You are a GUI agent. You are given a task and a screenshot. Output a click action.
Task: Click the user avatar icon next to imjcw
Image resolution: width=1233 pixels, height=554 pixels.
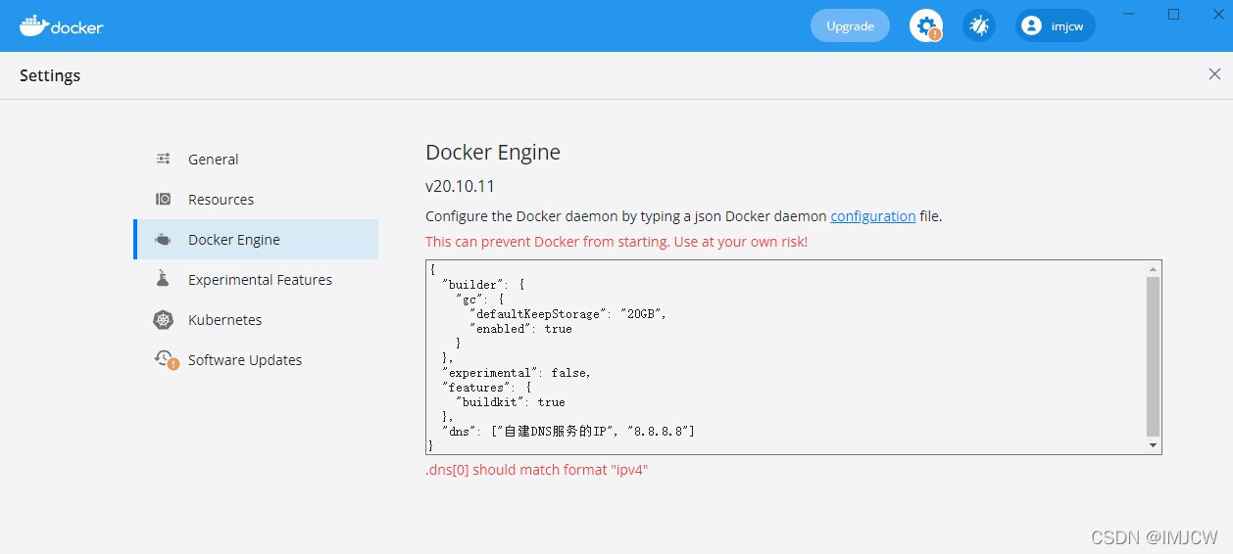[1031, 26]
